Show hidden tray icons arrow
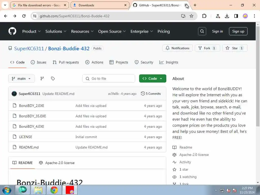Viewport: 260px width, 195px height. tap(216, 190)
